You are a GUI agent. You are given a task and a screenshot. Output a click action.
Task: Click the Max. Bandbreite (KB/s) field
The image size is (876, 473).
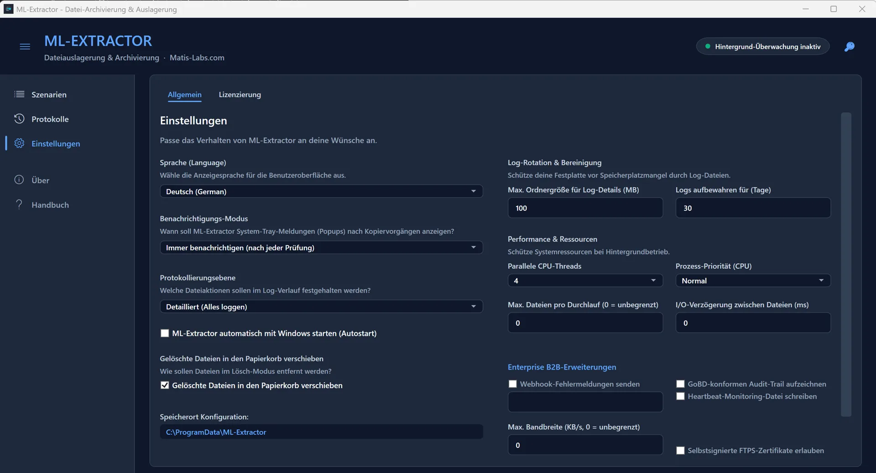pyautogui.click(x=585, y=445)
